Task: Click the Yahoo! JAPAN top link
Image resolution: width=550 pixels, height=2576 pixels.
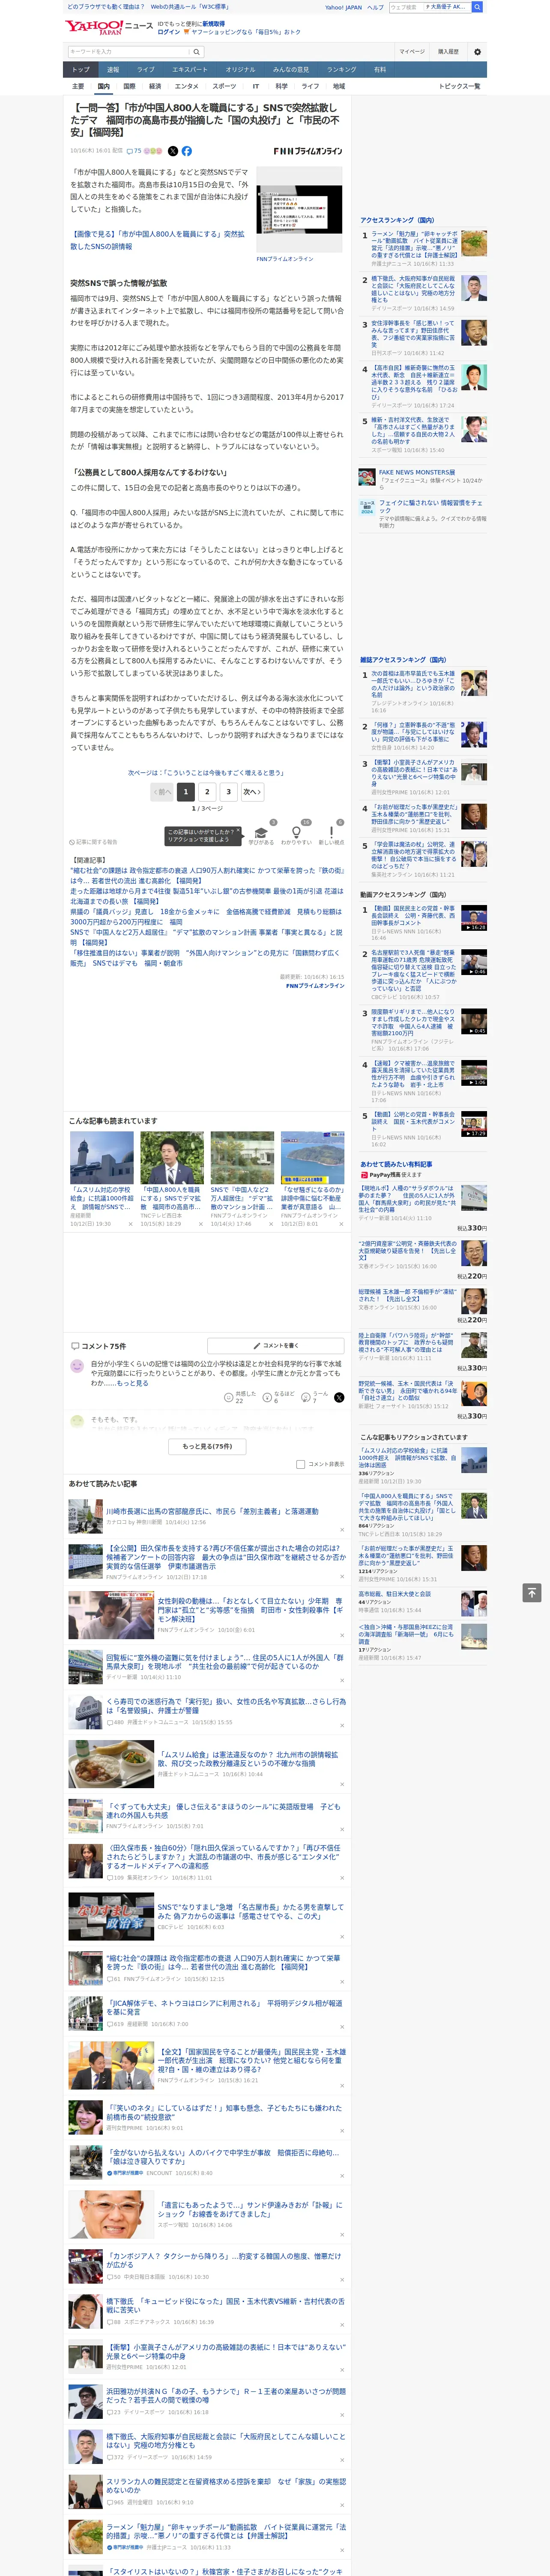Action: 344,7
